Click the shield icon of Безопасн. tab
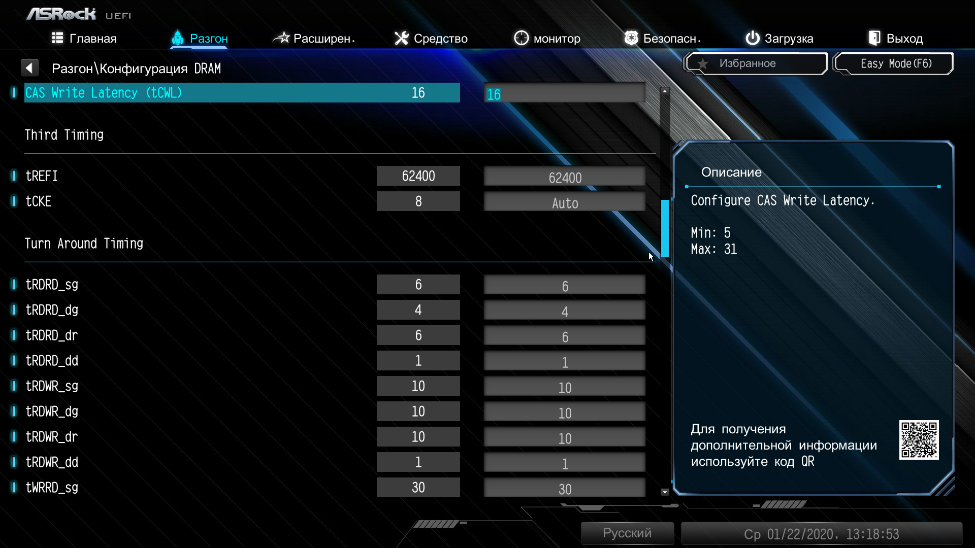 [631, 38]
